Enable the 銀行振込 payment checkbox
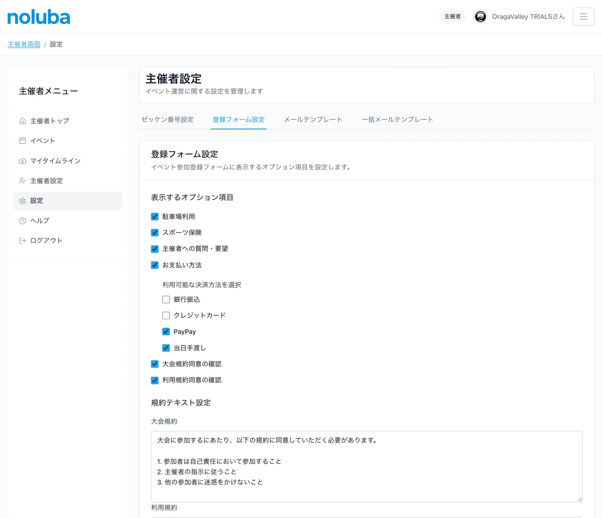Screen dimensions: 602x518 coord(166,299)
